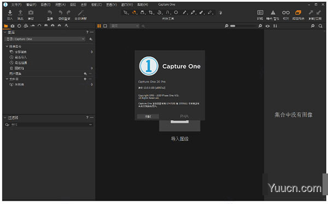Select the Keystone cursor tool
This screenshot has width=328, height=204.
pyautogui.click(x=168, y=13)
